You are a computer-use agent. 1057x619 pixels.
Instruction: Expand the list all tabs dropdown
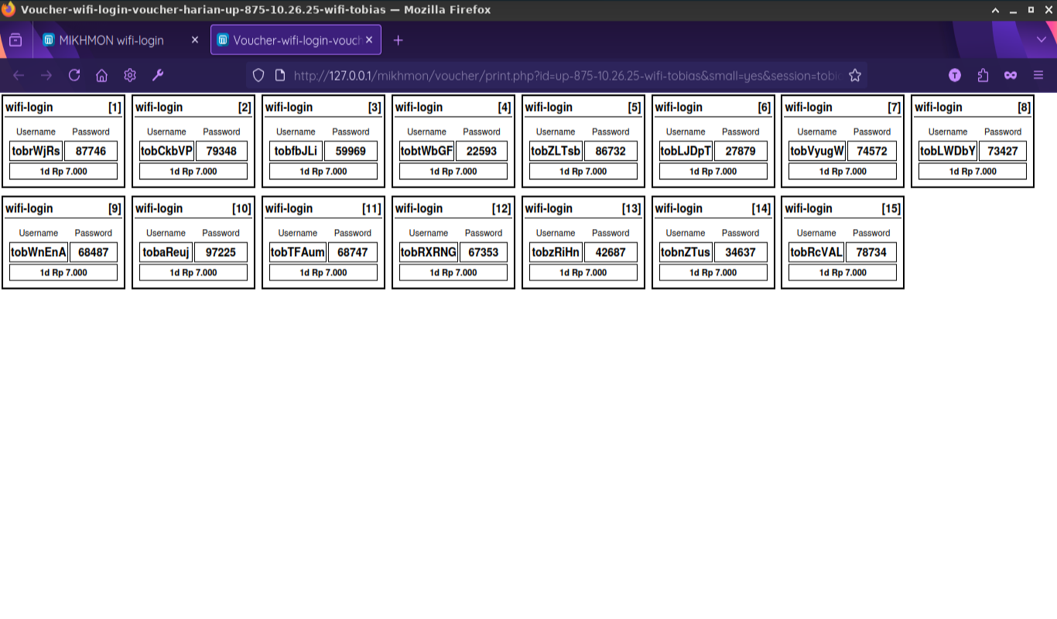pos(1041,40)
